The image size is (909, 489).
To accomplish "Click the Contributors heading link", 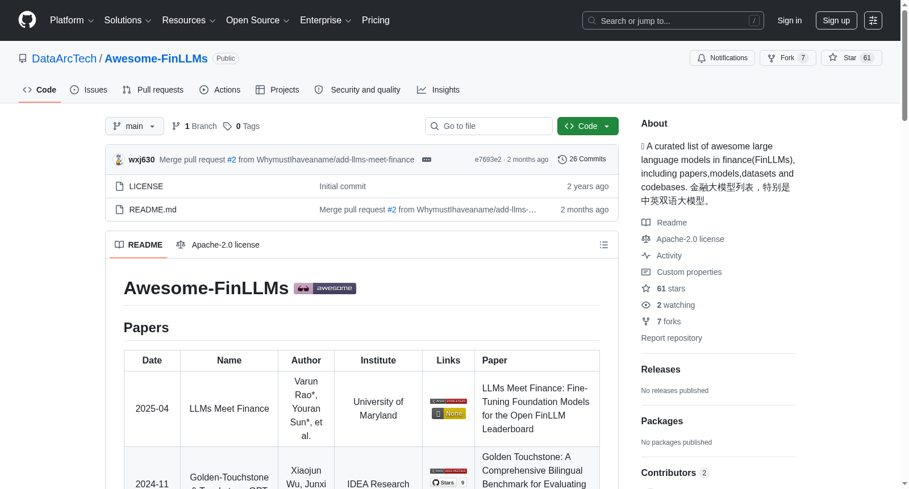I will tap(675, 473).
